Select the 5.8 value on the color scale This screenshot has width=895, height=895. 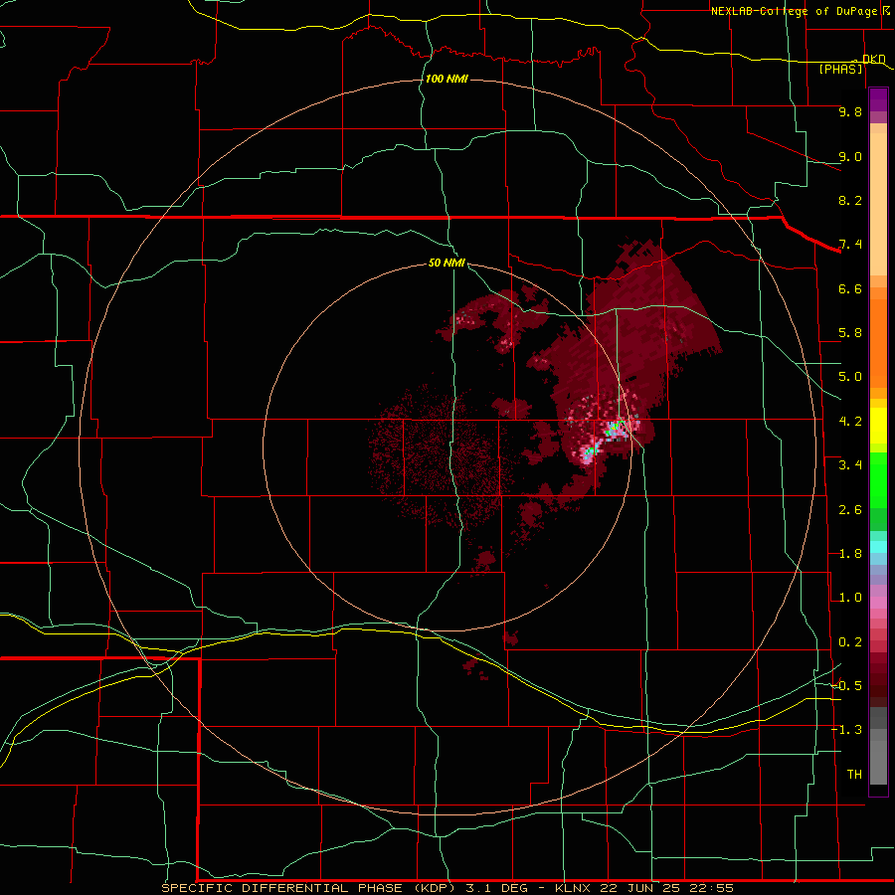(x=850, y=333)
